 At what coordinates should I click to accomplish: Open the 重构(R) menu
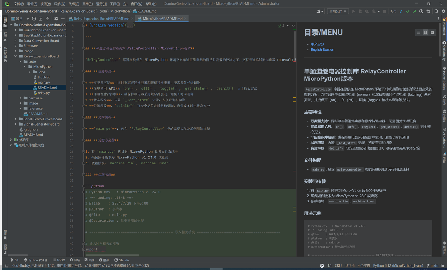[x=87, y=4]
